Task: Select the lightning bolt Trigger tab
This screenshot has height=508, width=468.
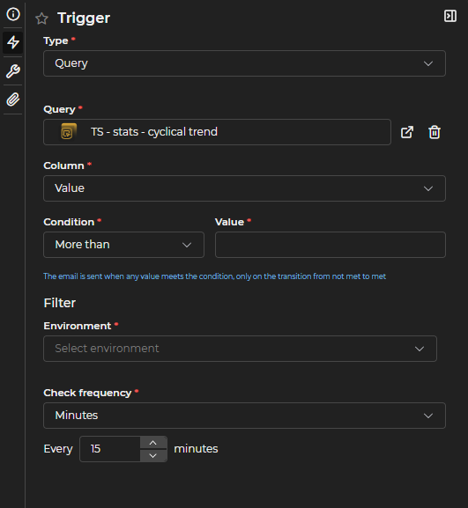Action: coord(13,42)
